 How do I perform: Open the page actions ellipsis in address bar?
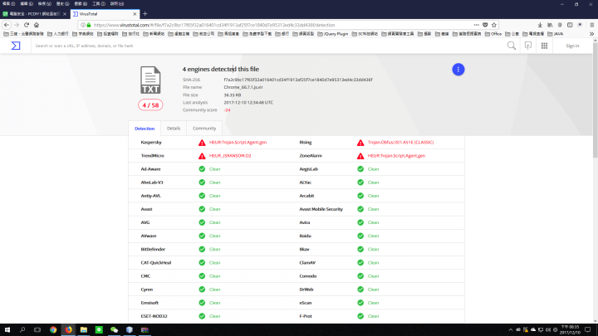[477, 25]
